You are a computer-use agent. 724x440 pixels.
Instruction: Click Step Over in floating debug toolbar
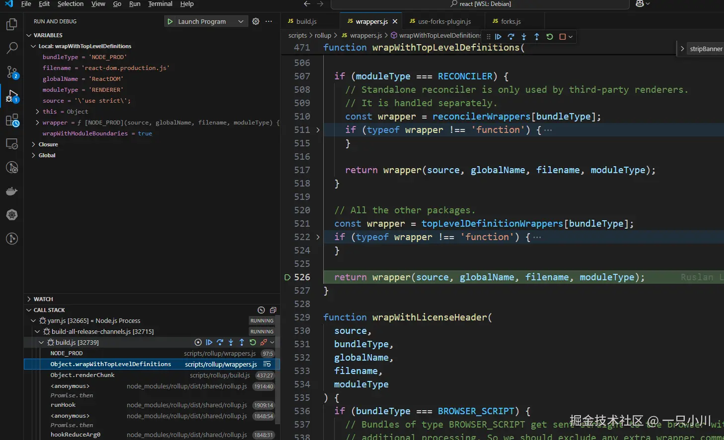[511, 37]
